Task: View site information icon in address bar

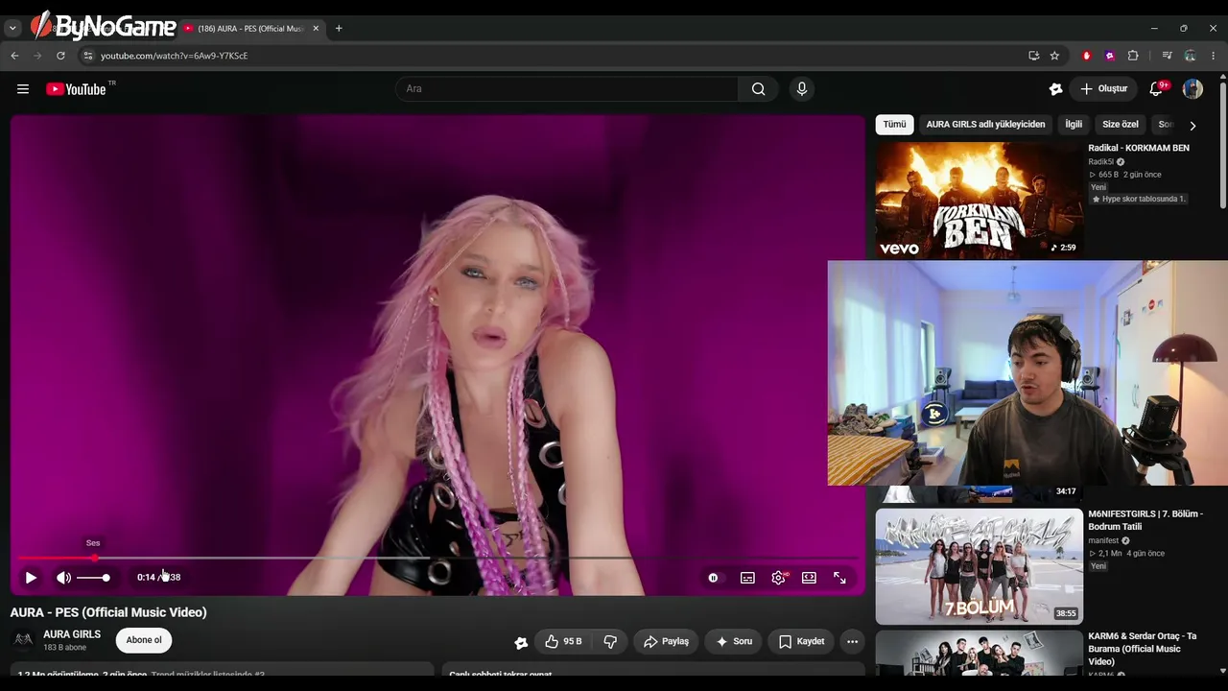Action: [x=87, y=56]
